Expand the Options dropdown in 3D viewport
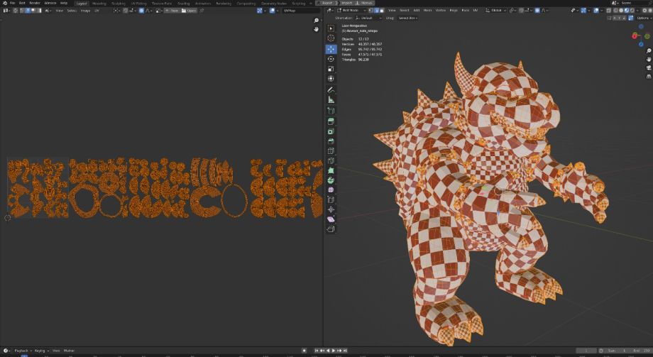Image resolution: width=653 pixels, height=357 pixels. pos(643,18)
